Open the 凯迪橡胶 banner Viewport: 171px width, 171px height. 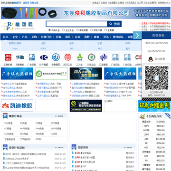17,105
